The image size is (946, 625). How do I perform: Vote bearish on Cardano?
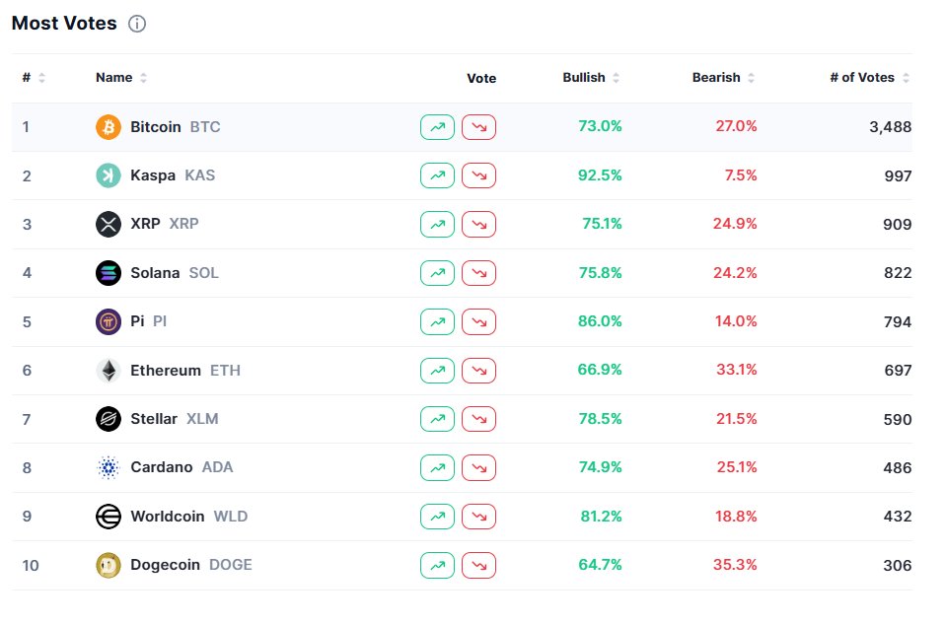click(x=479, y=467)
